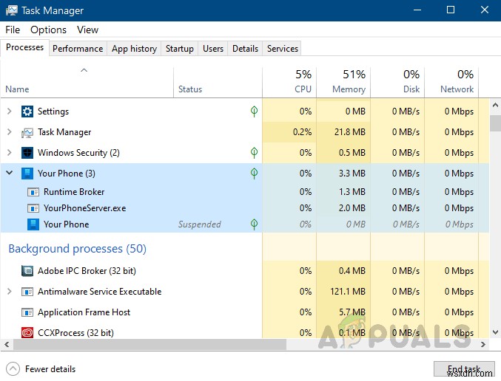
Task: Click the Settings gear process icon
Action: (x=27, y=111)
